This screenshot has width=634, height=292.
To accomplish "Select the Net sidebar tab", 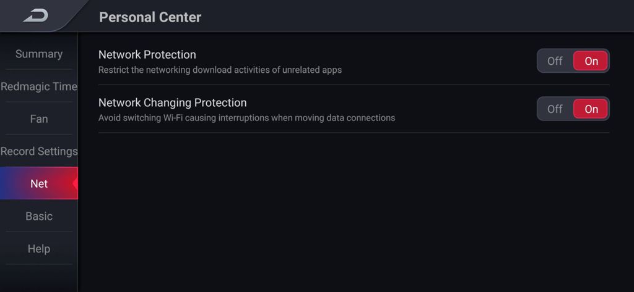I will pos(39,183).
